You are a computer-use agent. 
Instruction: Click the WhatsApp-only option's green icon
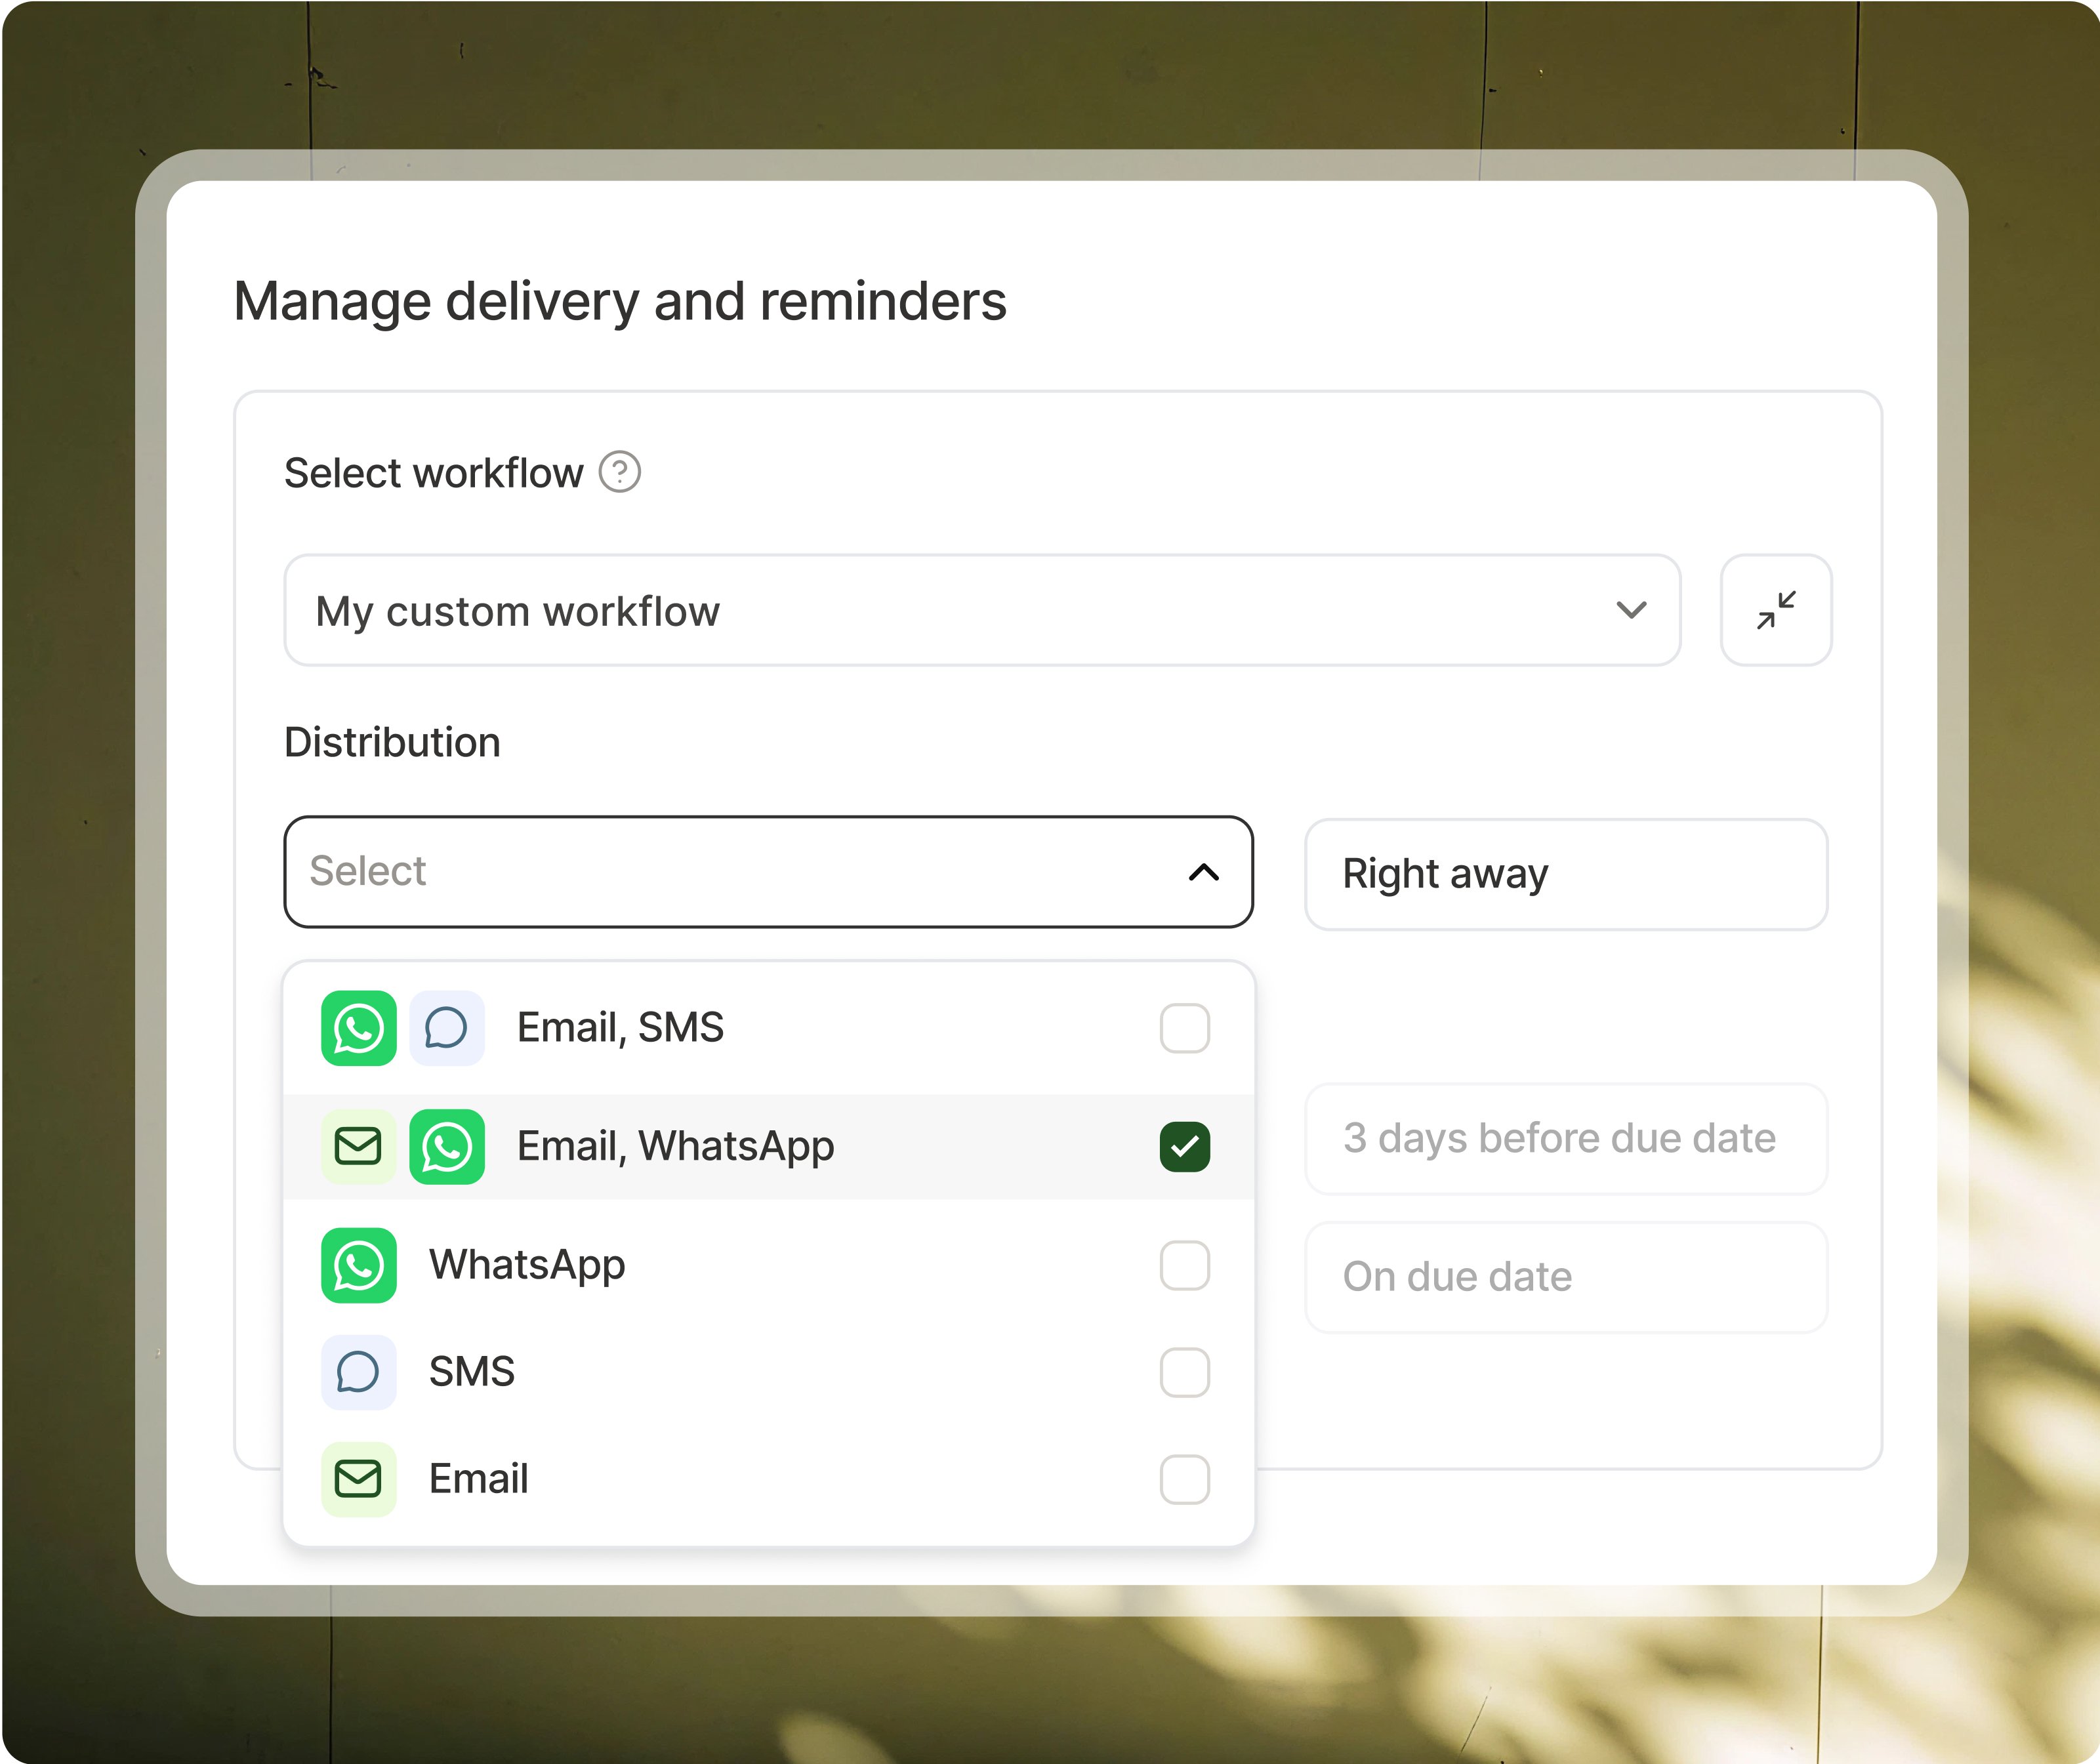[358, 1265]
